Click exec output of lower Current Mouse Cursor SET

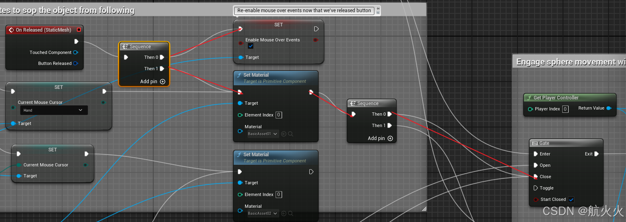pos(87,154)
